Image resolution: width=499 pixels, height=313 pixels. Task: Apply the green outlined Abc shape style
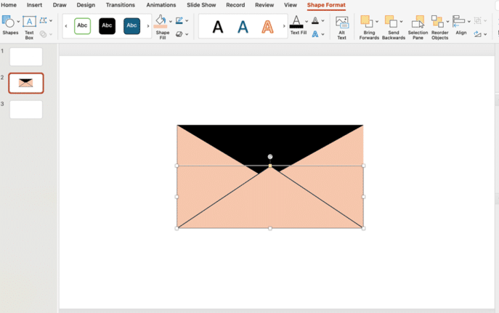[x=83, y=26]
